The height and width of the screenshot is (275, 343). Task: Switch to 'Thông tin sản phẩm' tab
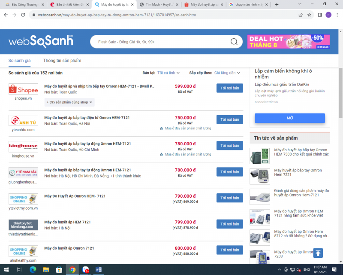62,61
